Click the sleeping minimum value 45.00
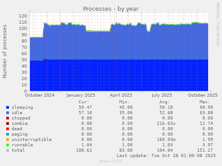 click(126, 107)
